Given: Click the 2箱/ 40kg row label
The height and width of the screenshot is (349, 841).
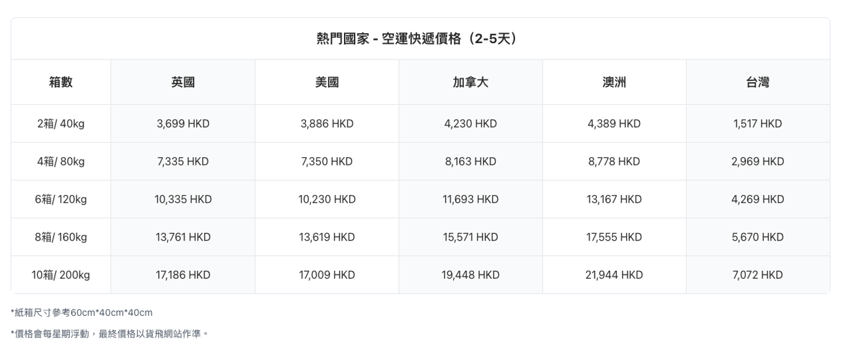Looking at the screenshot, I should [x=61, y=124].
